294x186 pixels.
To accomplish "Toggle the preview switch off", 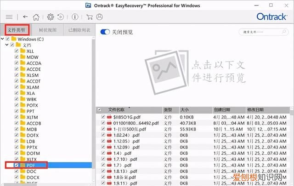I will click(x=105, y=32).
